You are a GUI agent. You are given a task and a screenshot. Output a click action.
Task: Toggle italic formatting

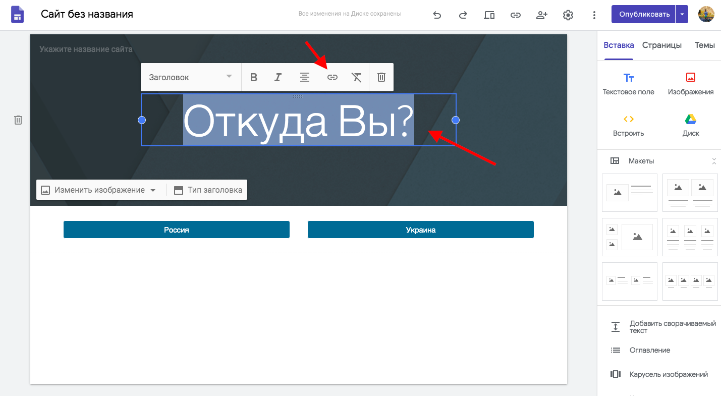coord(278,77)
